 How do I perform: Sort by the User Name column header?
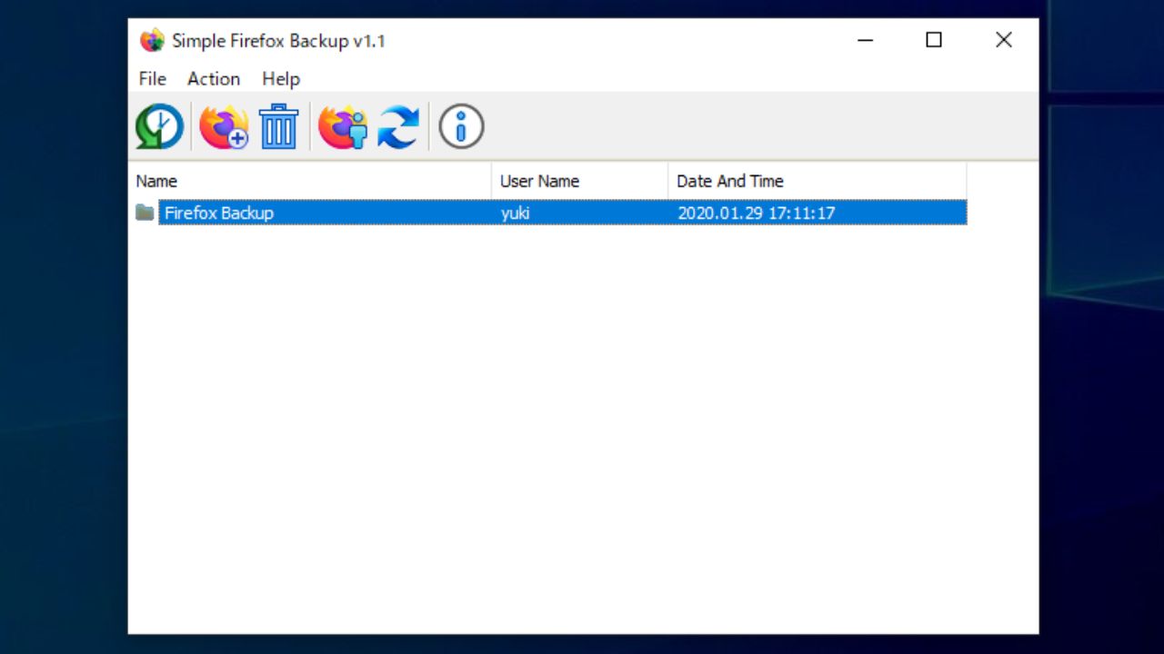click(580, 181)
